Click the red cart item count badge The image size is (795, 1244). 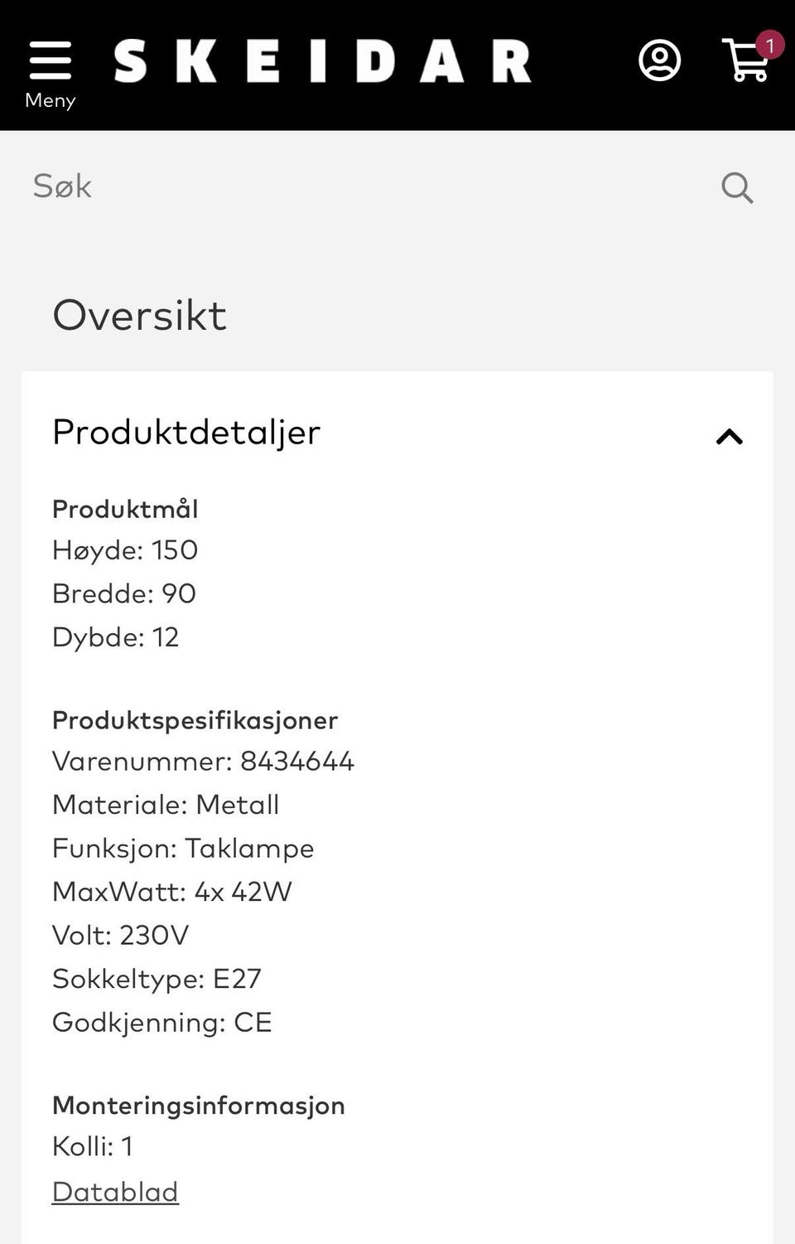point(769,45)
